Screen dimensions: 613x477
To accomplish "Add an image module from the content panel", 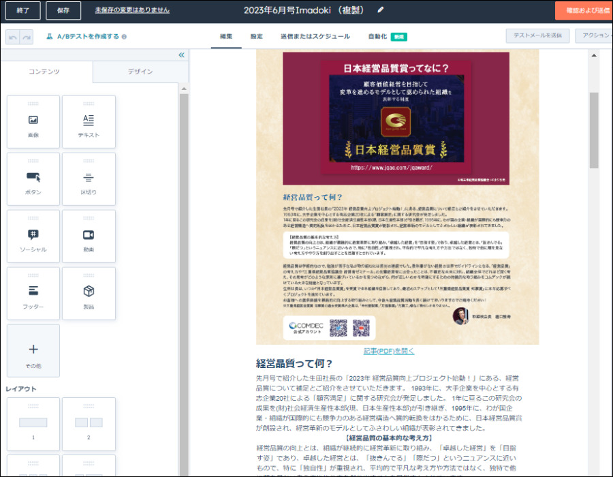I will tap(33, 121).
